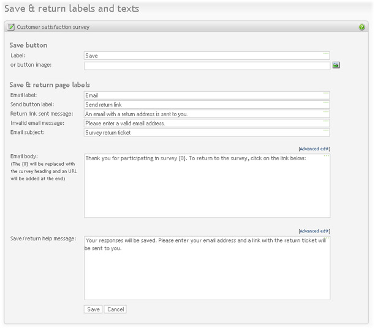Open Advanced edit for Email body
The height and width of the screenshot is (329, 375).
(x=314, y=149)
